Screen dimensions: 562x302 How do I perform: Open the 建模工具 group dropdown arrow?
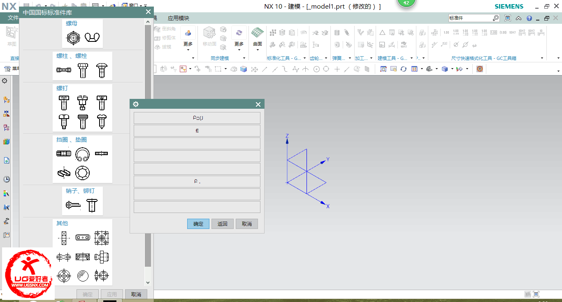tap(411, 58)
